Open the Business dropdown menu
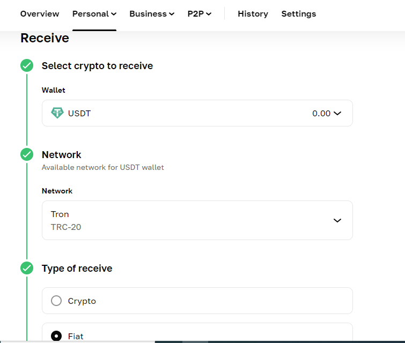 pos(152,14)
